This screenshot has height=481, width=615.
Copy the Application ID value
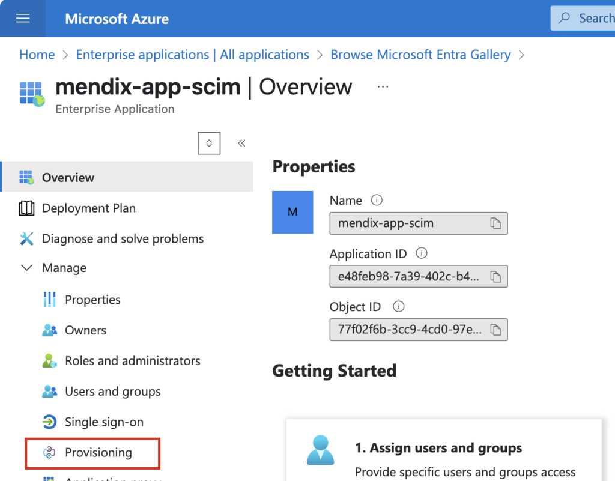click(495, 276)
